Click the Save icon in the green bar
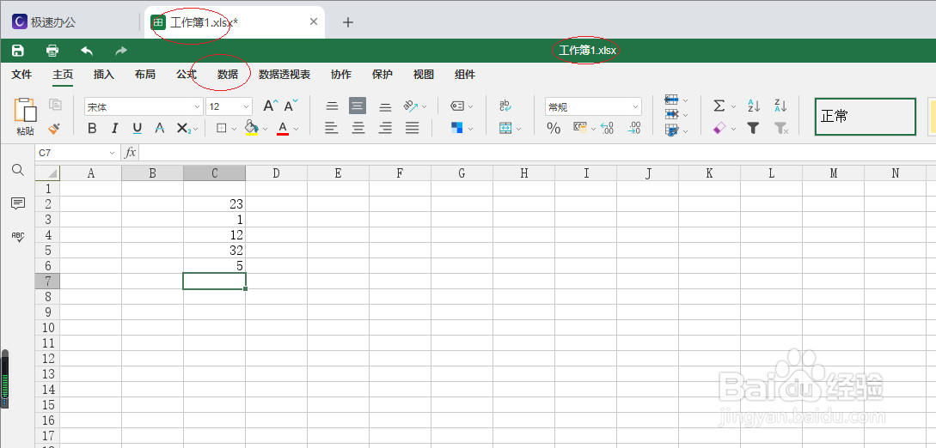This screenshot has height=448, width=936. (x=18, y=51)
